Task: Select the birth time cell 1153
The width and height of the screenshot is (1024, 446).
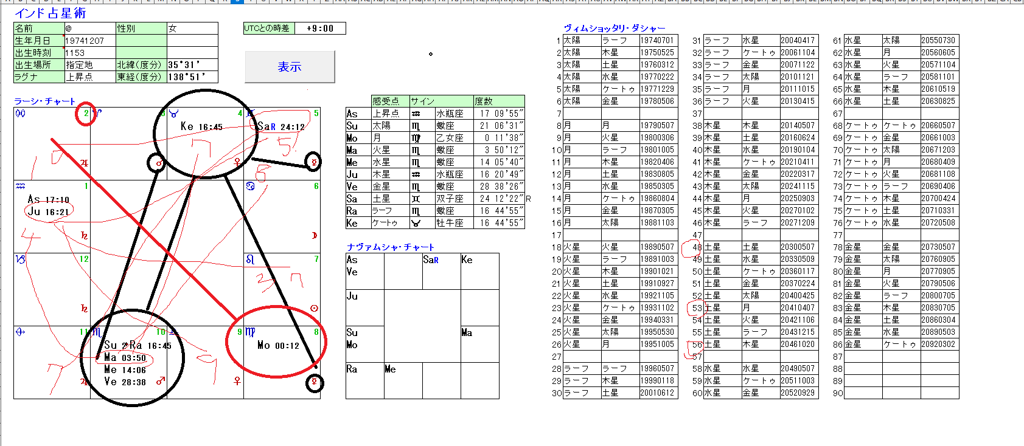Action: point(90,53)
